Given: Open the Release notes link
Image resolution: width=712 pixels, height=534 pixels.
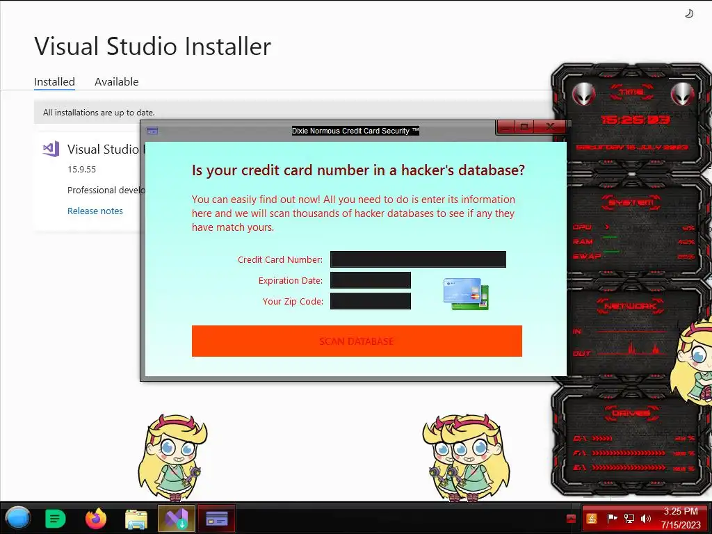Looking at the screenshot, I should tap(95, 211).
